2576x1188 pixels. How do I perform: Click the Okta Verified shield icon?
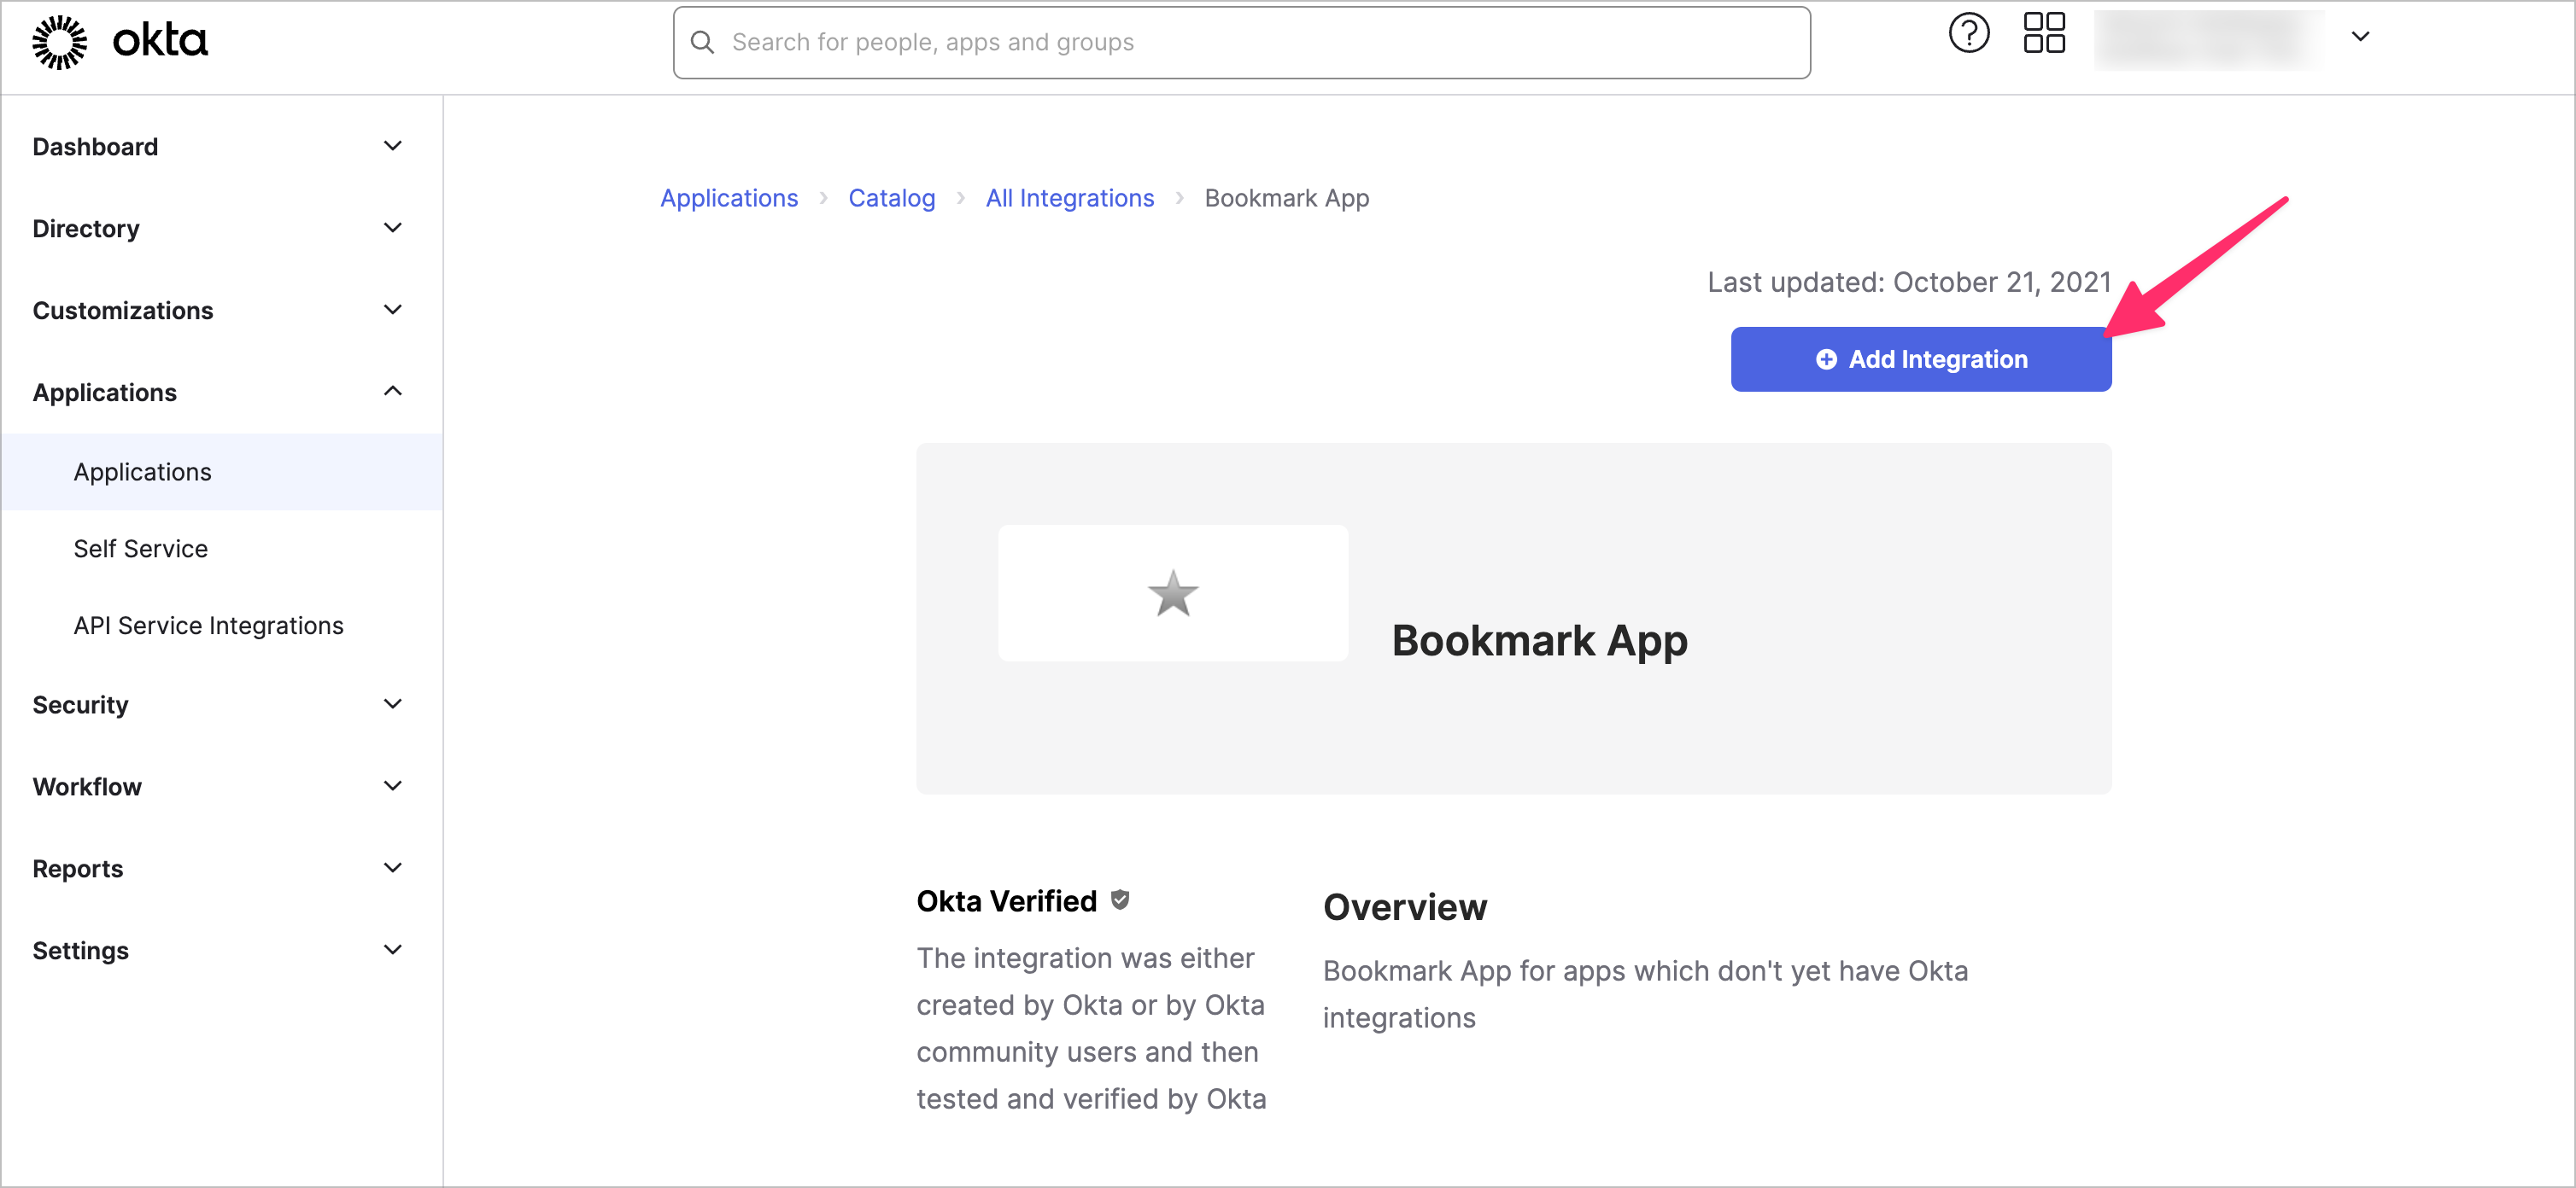click(1120, 900)
